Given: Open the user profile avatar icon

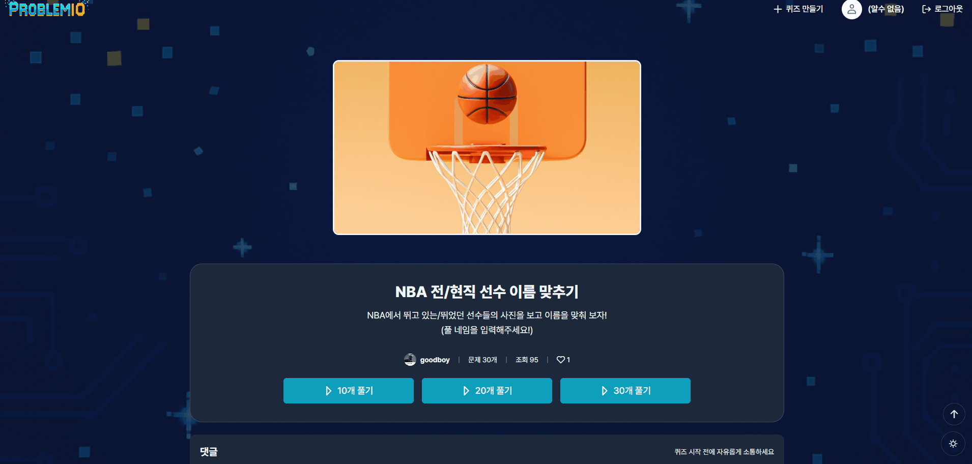Looking at the screenshot, I should coord(851,9).
